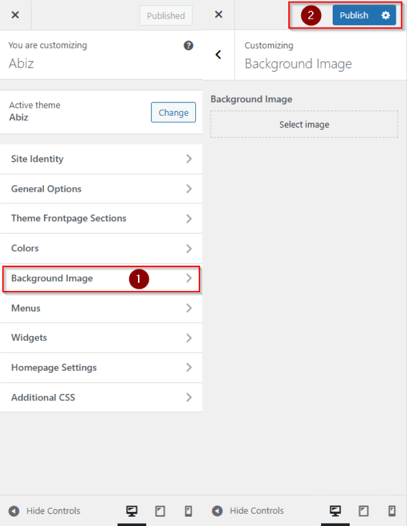Switch to desktop preview in left panel
Viewport: 407px width, 526px height.
tap(132, 511)
